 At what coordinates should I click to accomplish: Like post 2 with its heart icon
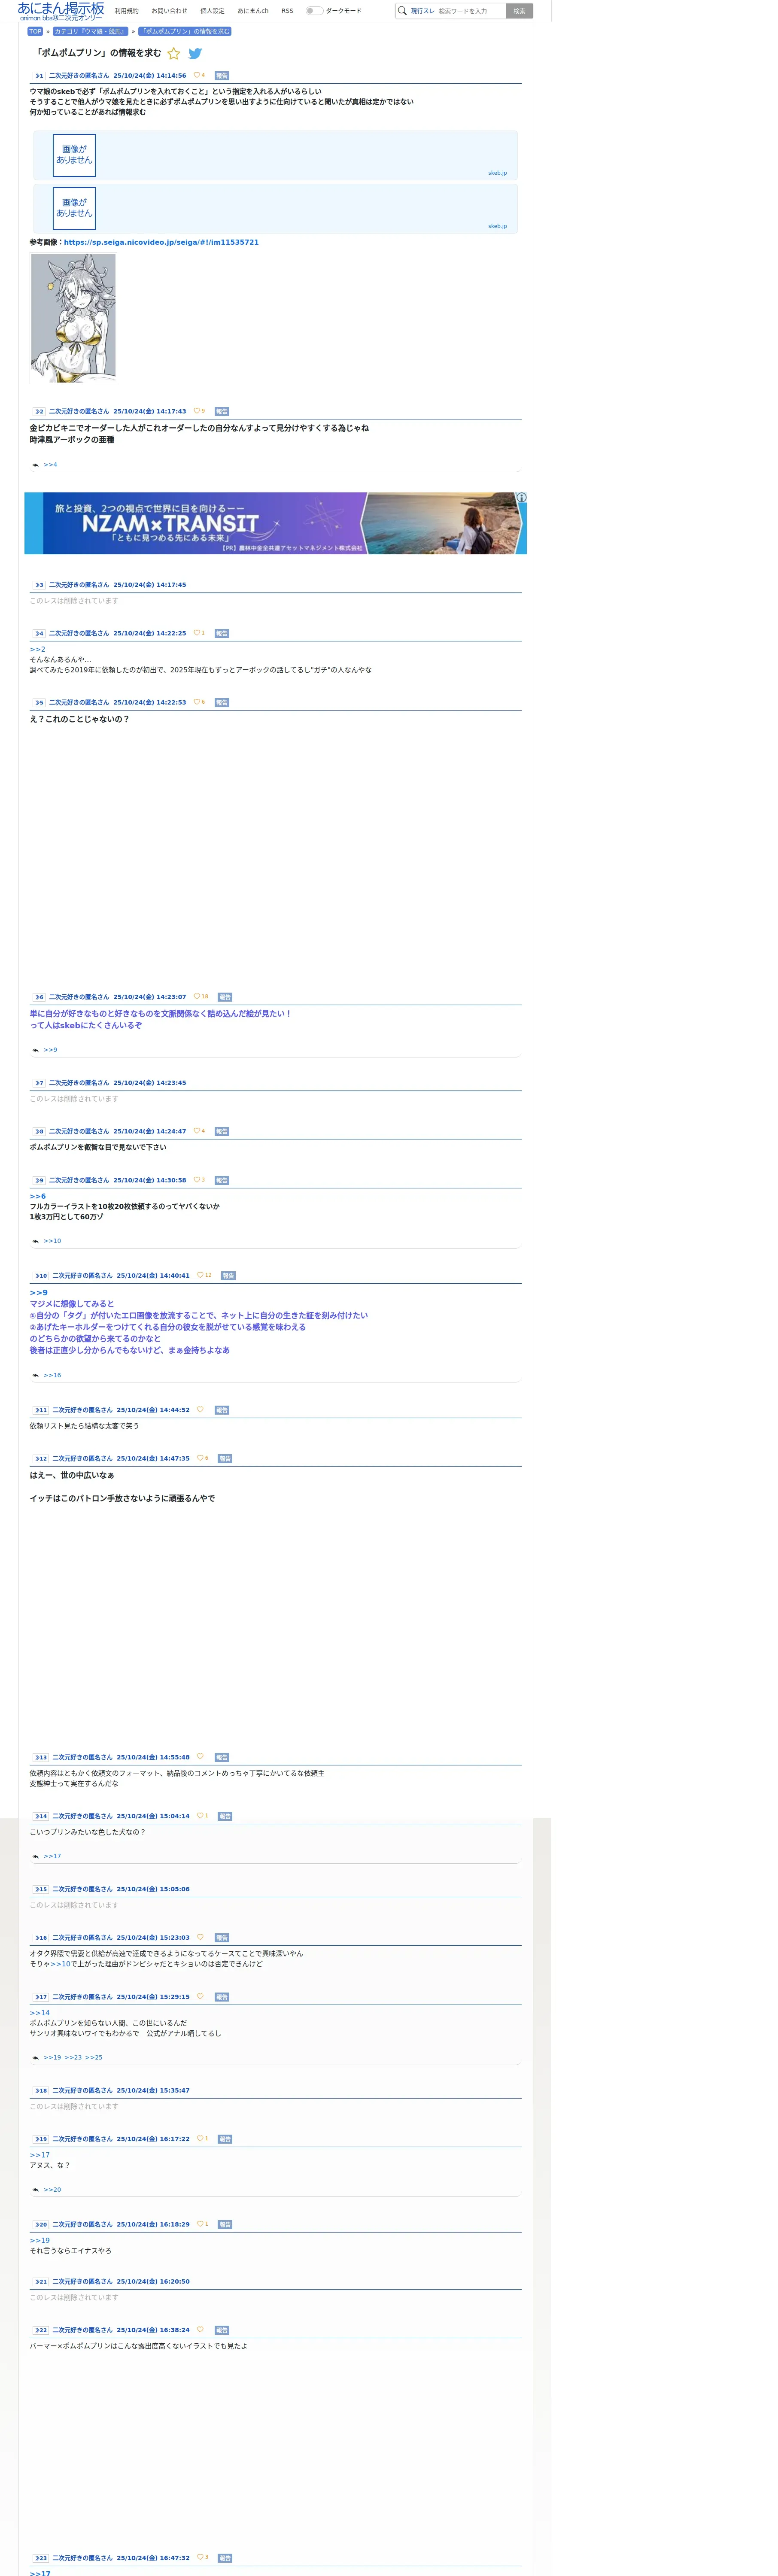click(x=197, y=411)
